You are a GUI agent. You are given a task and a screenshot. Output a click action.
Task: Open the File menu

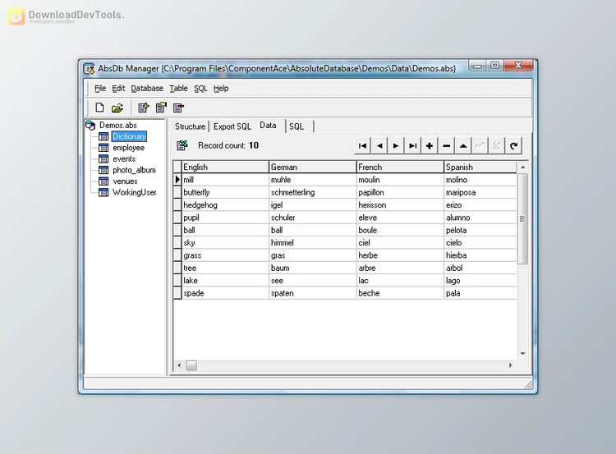coord(100,89)
